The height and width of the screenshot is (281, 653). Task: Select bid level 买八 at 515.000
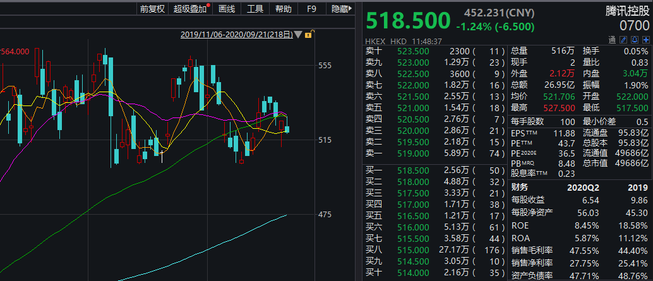point(434,250)
